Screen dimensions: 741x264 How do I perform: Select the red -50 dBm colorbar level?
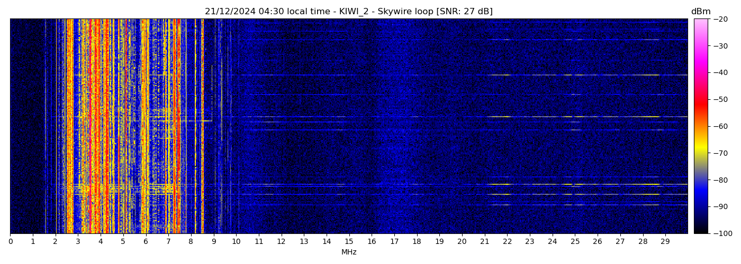(701, 99)
